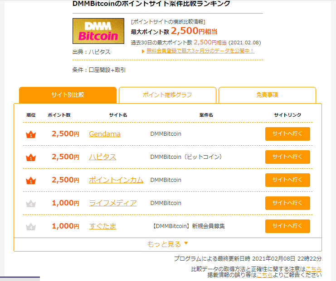Viewport: 336px width, 281px height.
Task: Click the small arrow beside the registration link
Action: click(143, 51)
